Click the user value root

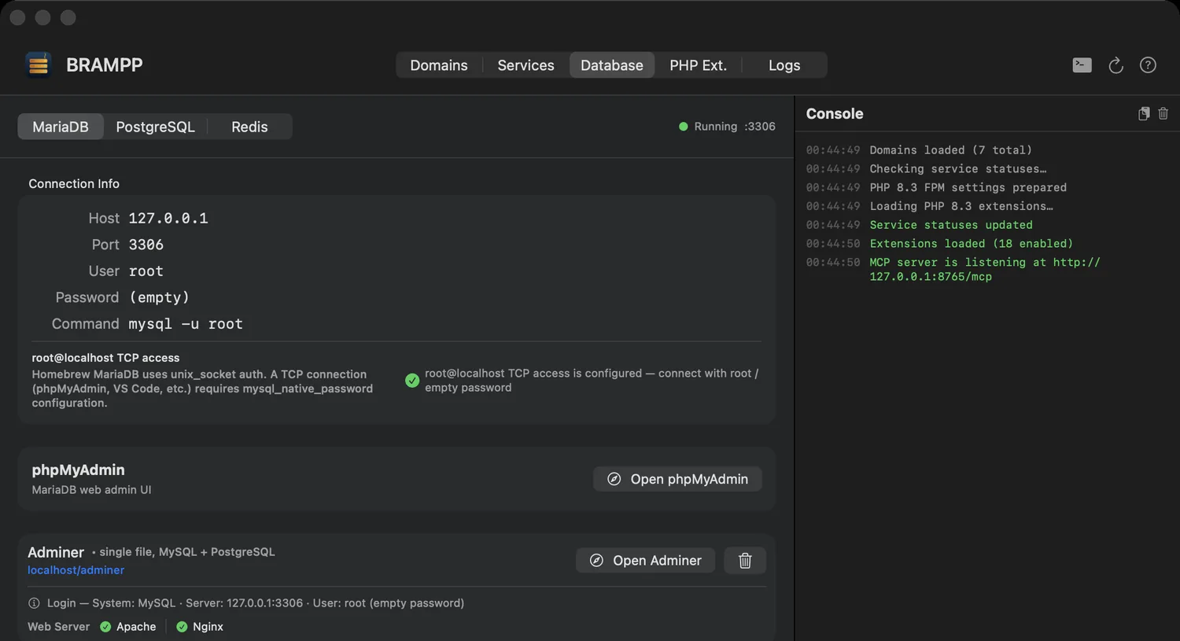click(x=146, y=271)
